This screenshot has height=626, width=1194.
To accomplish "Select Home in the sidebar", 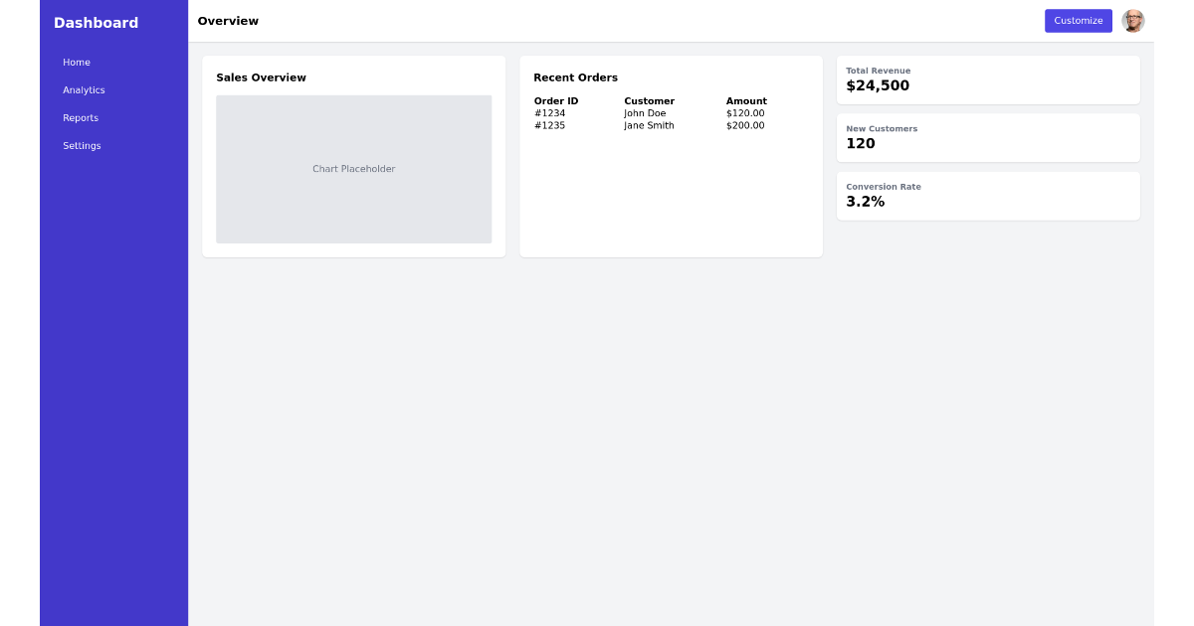I will tap(77, 62).
